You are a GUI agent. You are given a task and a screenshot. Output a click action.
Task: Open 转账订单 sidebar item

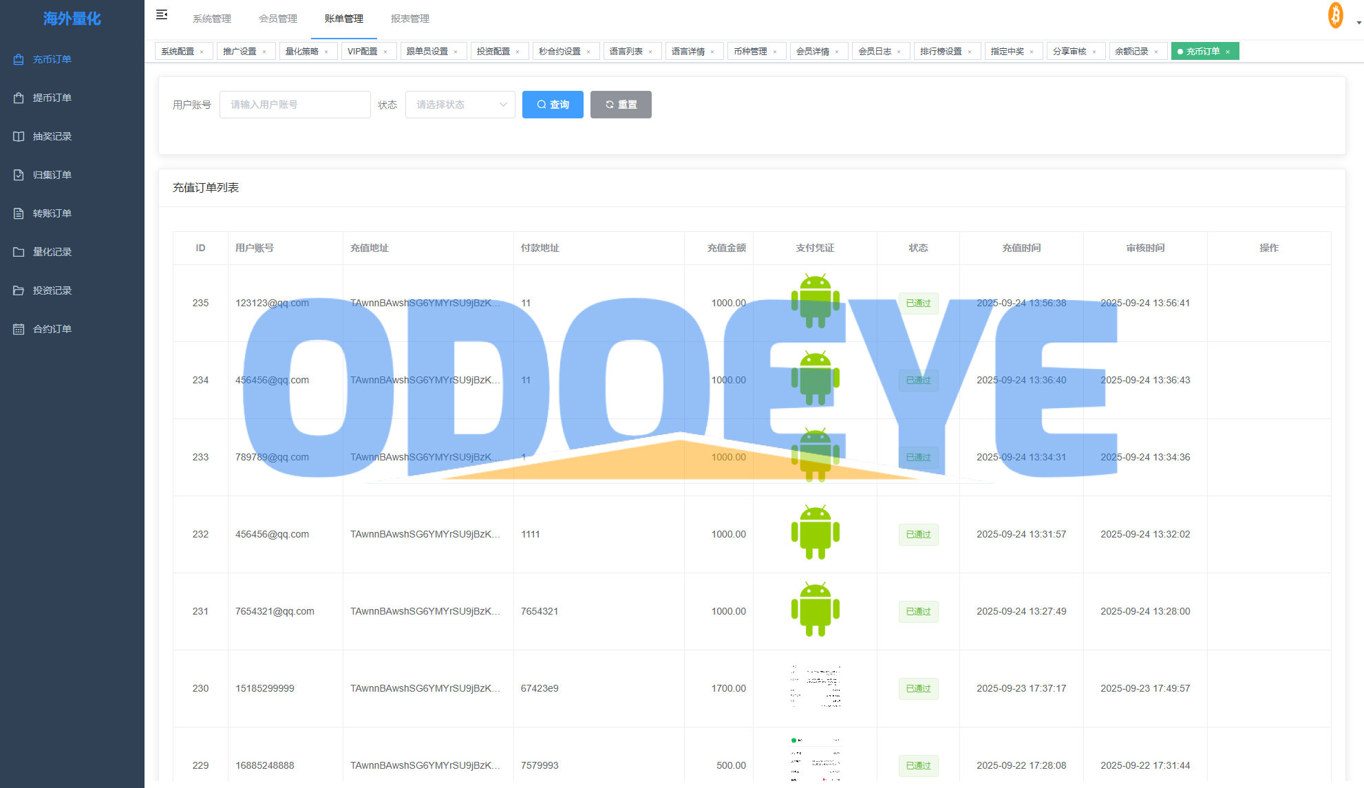[x=52, y=213]
